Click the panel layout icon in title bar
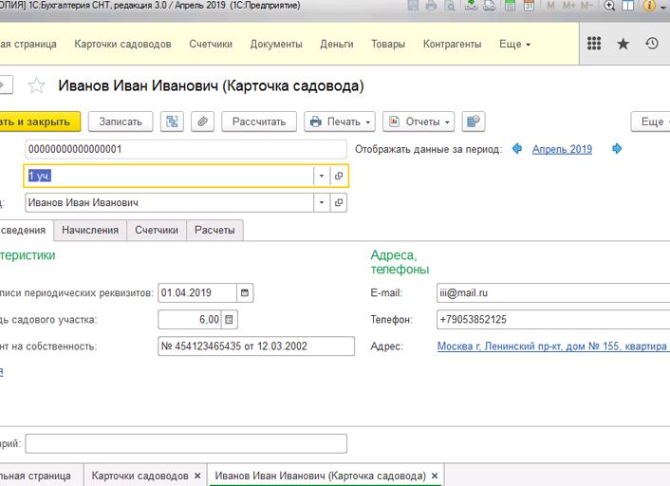Image resolution: width=670 pixels, height=486 pixels. coord(627,6)
